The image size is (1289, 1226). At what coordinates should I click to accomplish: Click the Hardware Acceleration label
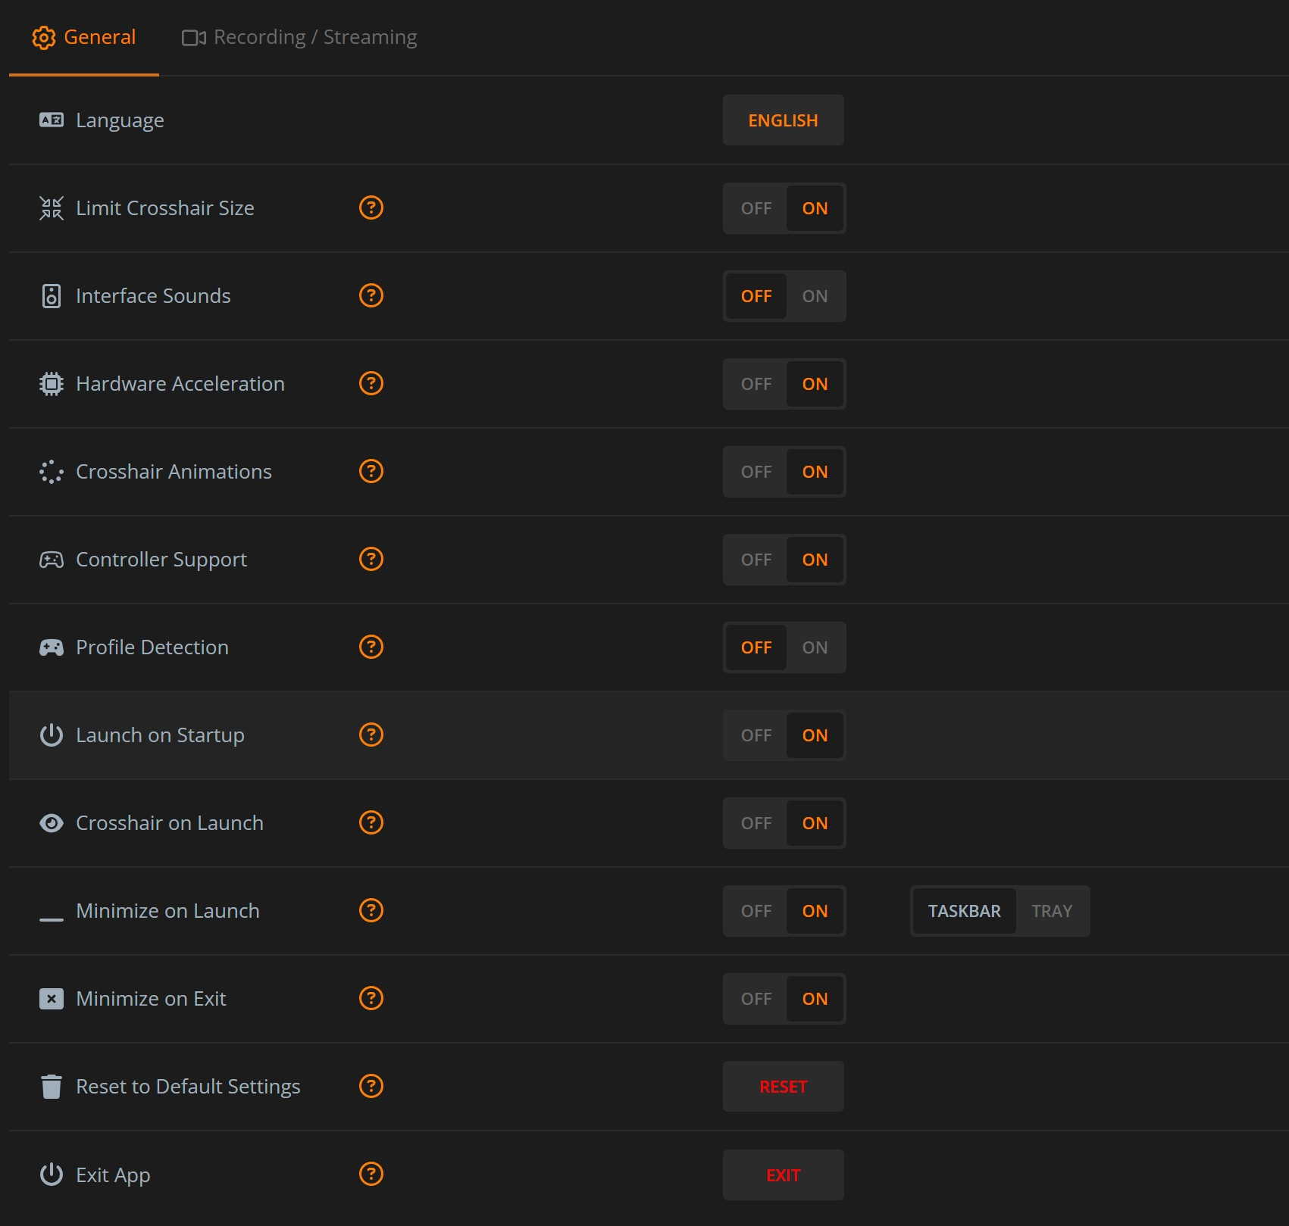pyautogui.click(x=180, y=384)
